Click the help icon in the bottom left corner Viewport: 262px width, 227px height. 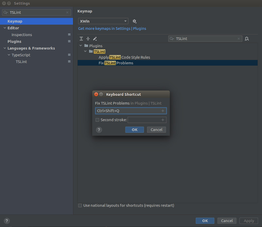point(7,221)
